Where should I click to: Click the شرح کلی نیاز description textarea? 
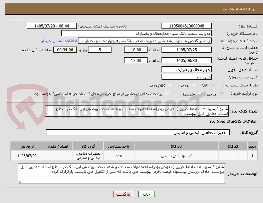[x=137, y=111]
